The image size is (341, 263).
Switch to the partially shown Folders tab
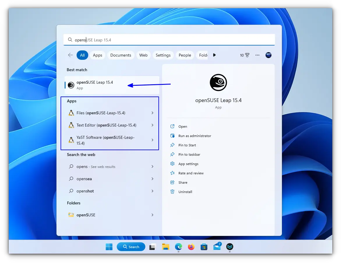tap(202, 55)
